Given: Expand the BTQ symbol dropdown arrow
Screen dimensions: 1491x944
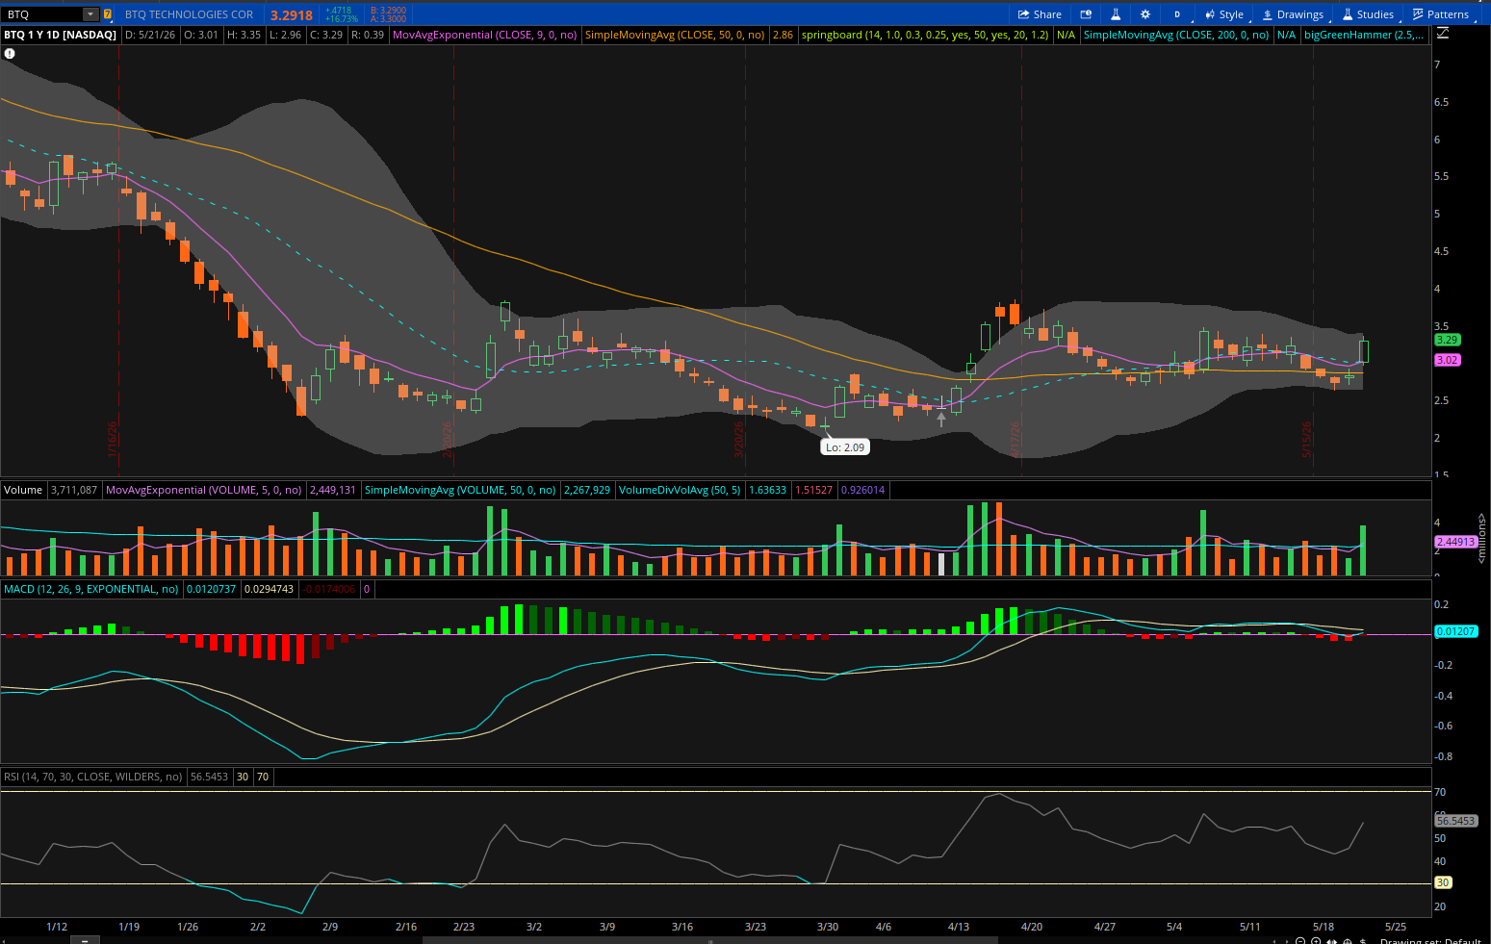Looking at the screenshot, I should click(90, 14).
